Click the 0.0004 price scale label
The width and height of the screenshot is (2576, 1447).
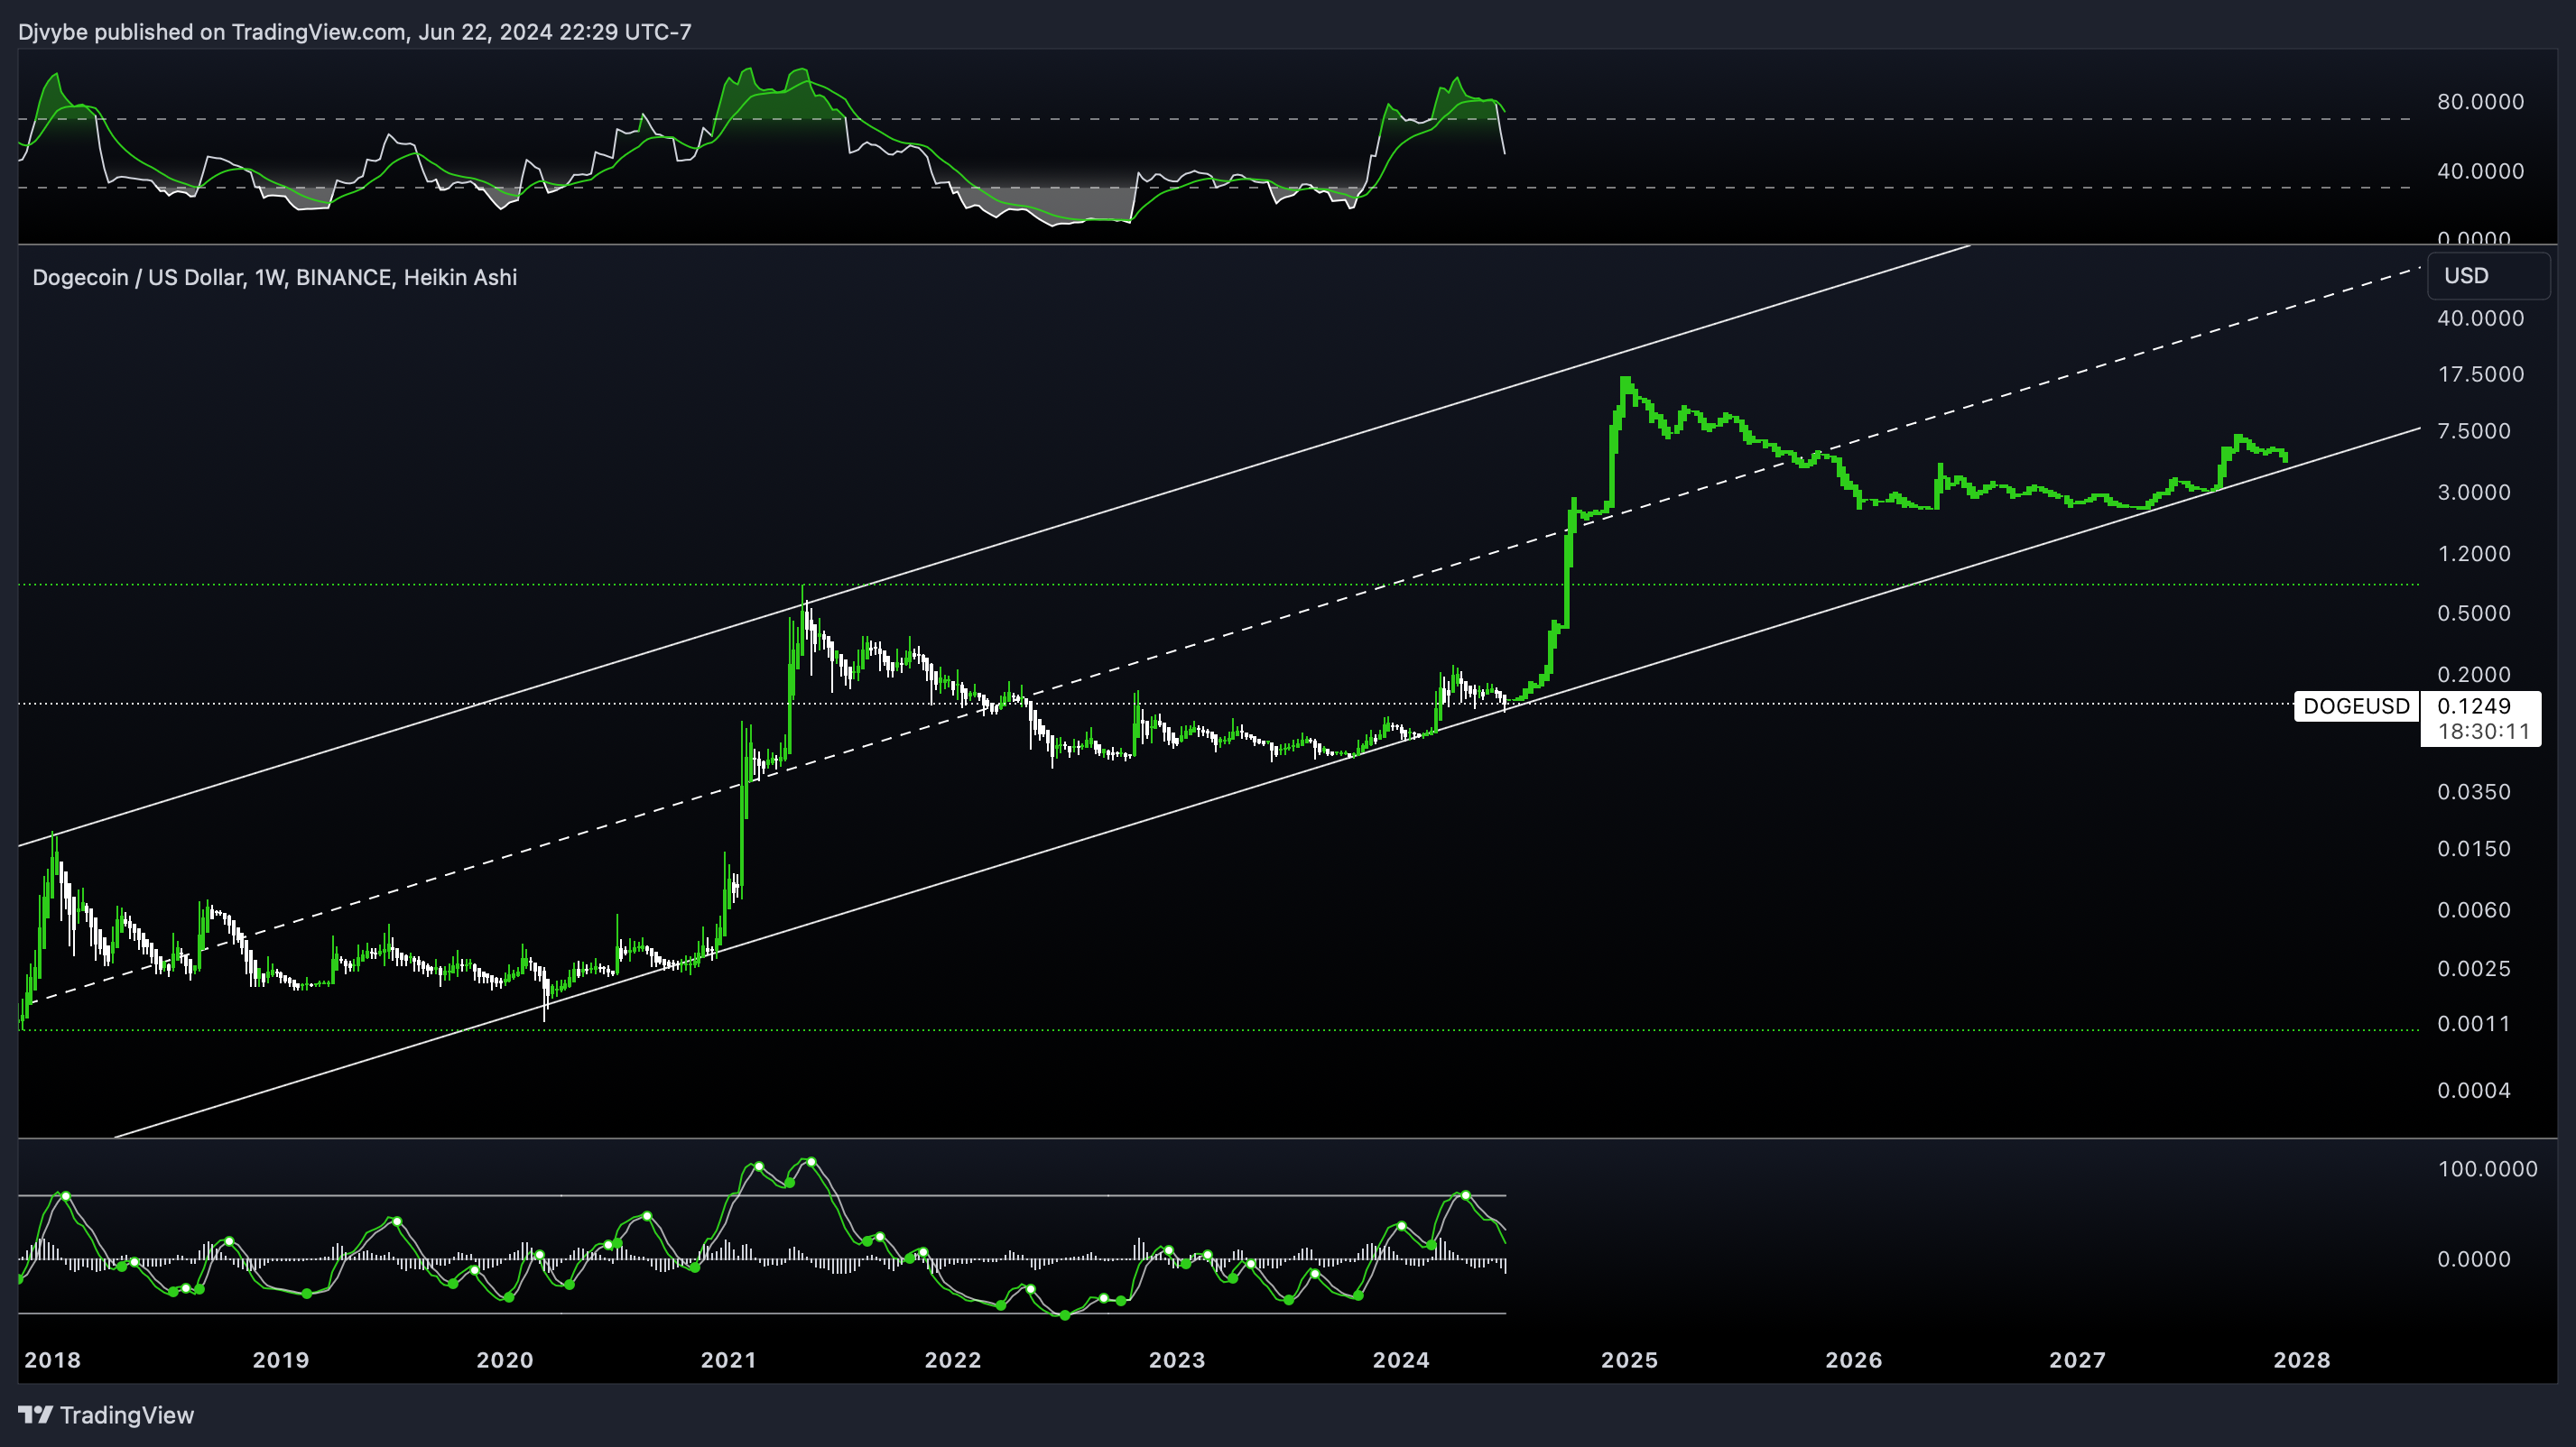point(2474,1091)
